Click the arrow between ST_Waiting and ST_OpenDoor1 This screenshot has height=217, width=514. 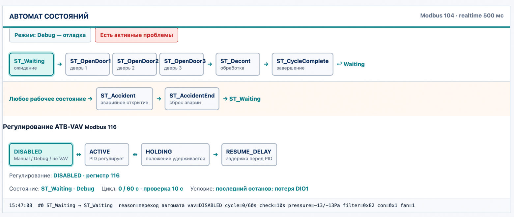(x=60, y=64)
